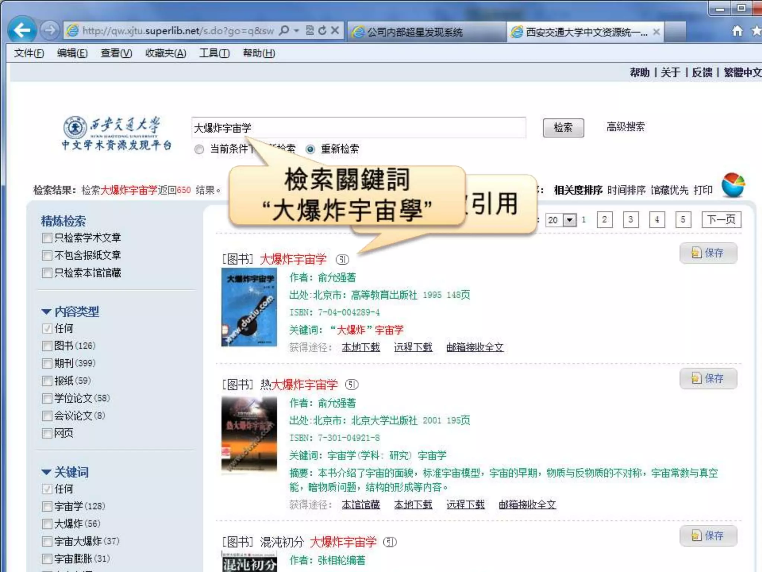762x572 pixels.
Task: Select the 重新检索 radio button
Action: [310, 149]
